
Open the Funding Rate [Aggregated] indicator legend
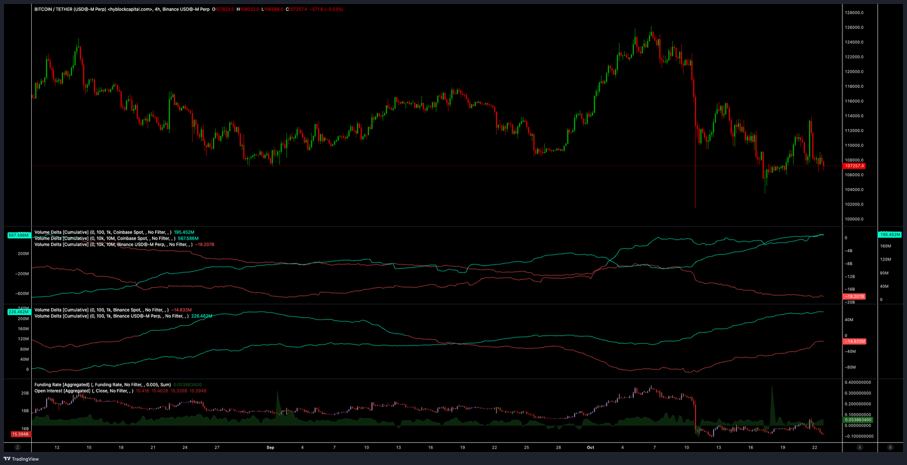102,385
